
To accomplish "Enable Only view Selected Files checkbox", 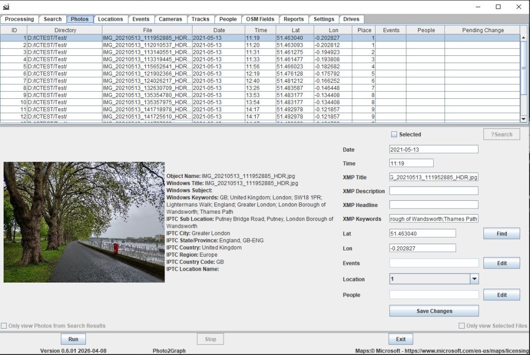I will click(462, 326).
